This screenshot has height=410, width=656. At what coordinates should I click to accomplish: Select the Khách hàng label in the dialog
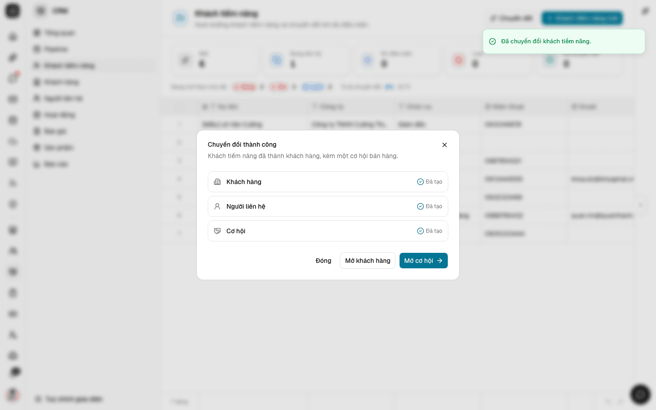tap(244, 182)
